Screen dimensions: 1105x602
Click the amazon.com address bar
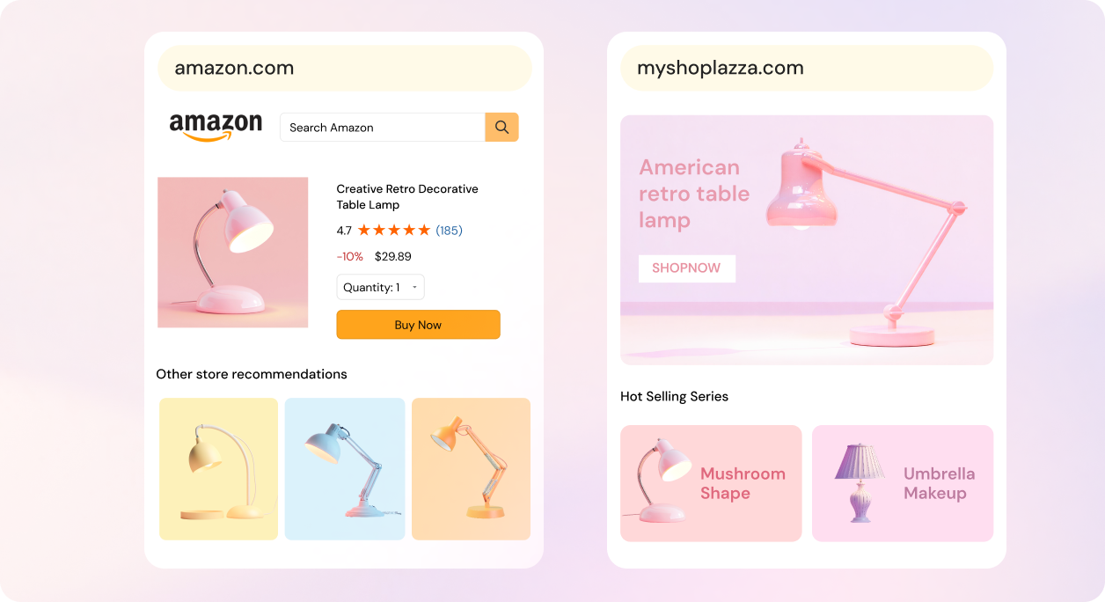pos(345,68)
